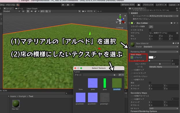Click the Step frame button
Viewport: 180px width, 113px height.
click(73, 5)
